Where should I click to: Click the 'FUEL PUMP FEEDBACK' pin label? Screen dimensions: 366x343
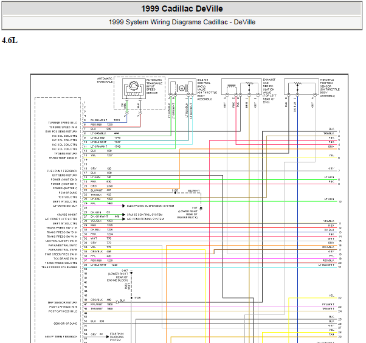pos(62,171)
